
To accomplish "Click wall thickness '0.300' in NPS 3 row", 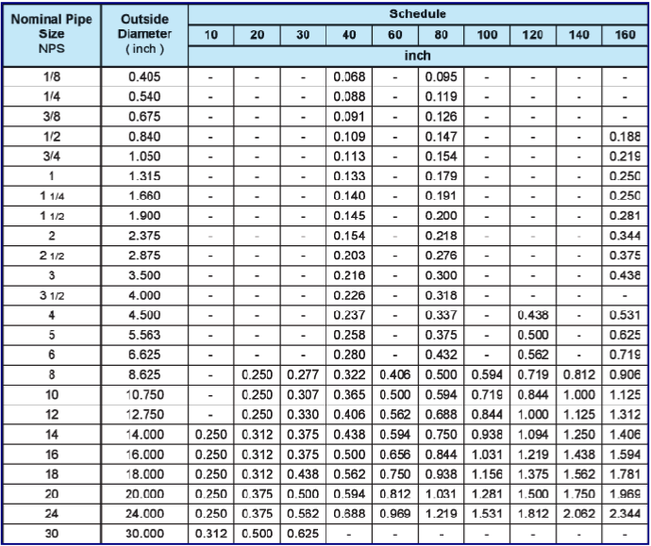I will [x=441, y=275].
